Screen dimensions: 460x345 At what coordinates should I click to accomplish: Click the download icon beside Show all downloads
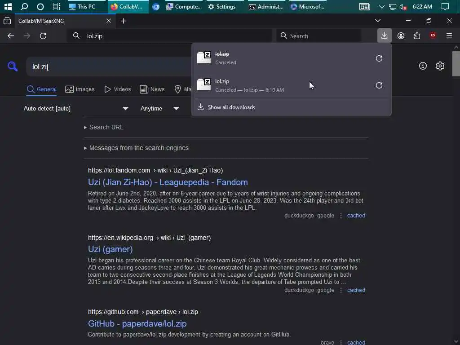click(200, 107)
